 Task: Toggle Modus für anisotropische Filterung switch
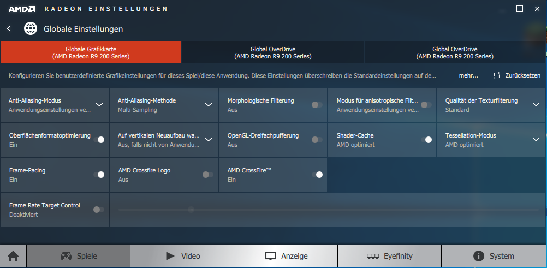pos(426,105)
